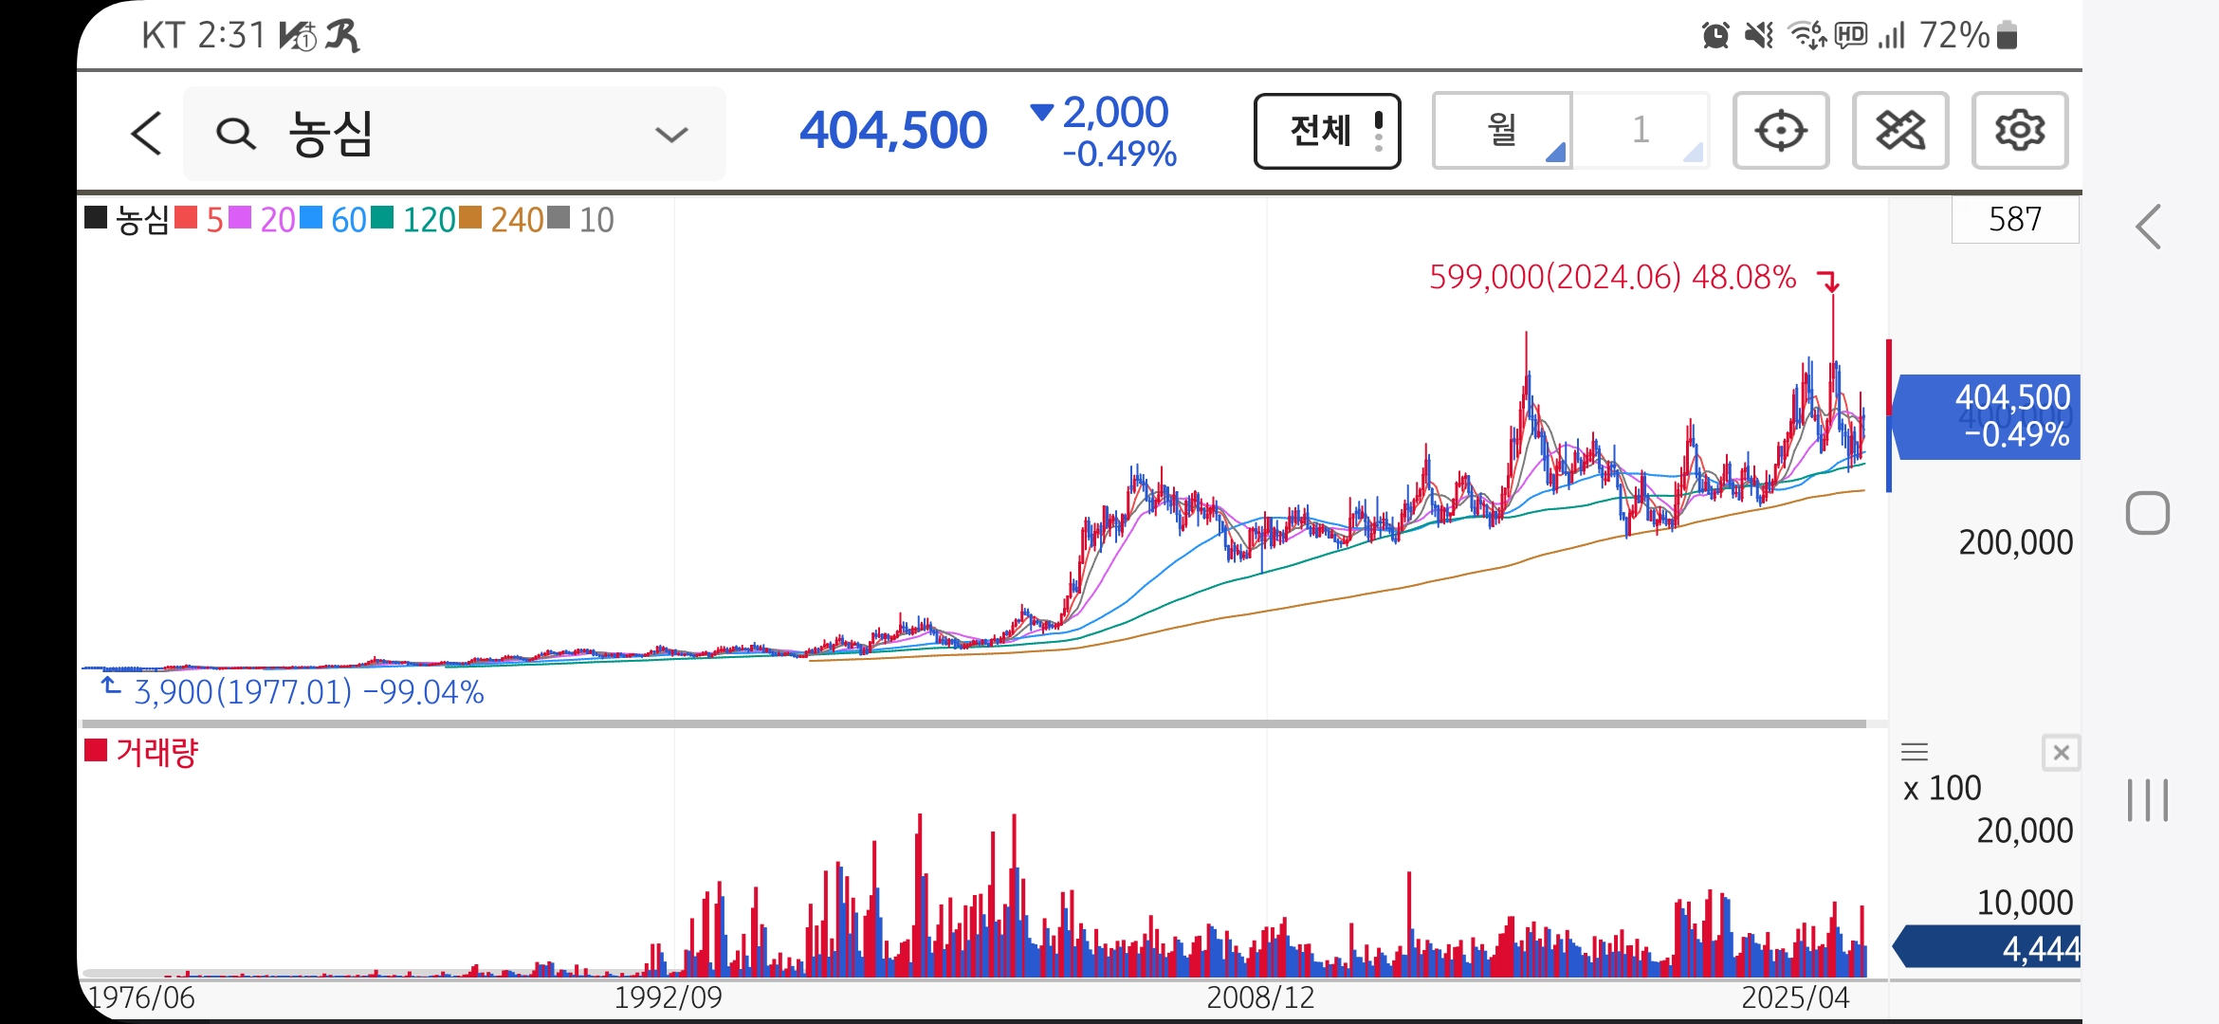Image resolution: width=2219 pixels, height=1024 pixels.
Task: Tap the back arrow beside the search box
Action: click(x=147, y=133)
